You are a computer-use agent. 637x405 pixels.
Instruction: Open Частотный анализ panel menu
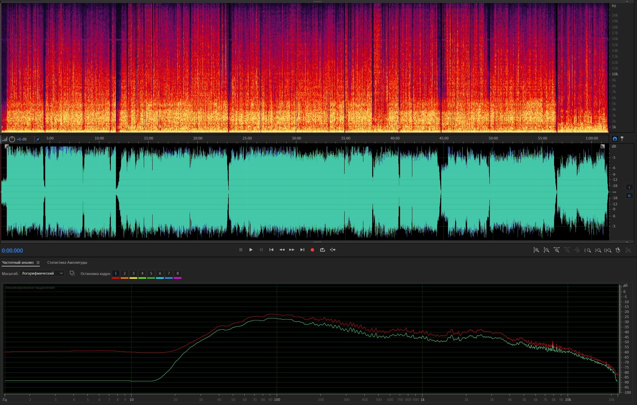(38, 262)
